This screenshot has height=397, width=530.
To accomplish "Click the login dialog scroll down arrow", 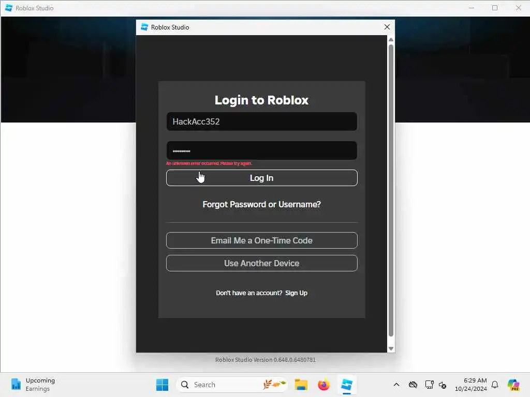I will (x=391, y=349).
